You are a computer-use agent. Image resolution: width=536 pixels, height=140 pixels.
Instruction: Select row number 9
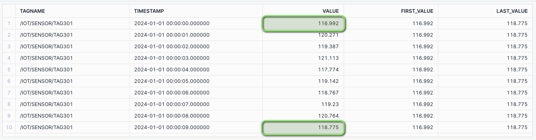click(9, 116)
